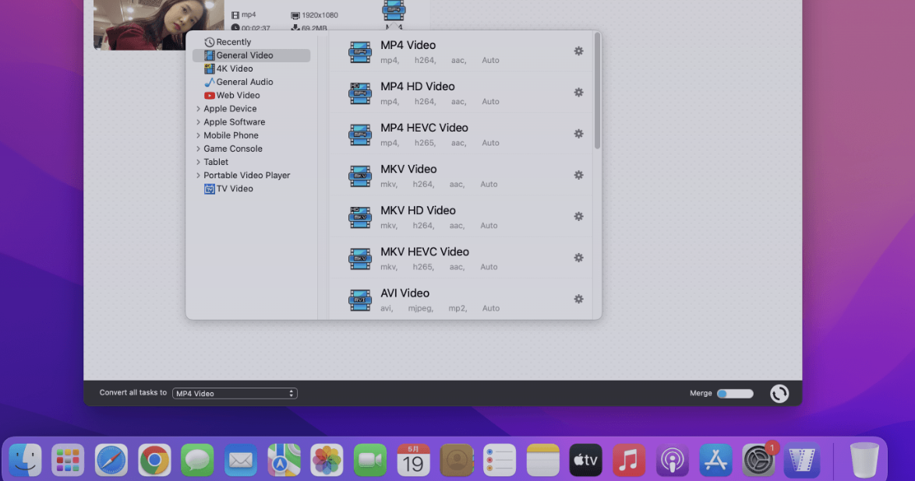The width and height of the screenshot is (915, 481).
Task: Choose the AVI Video format
Action: coord(461,299)
